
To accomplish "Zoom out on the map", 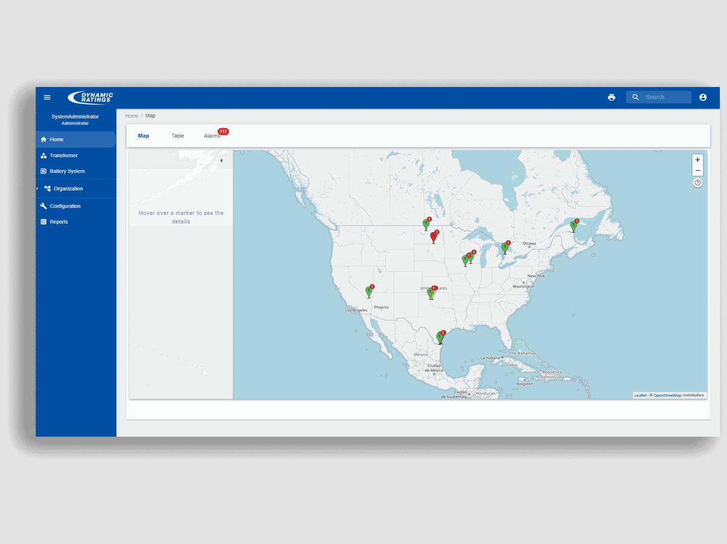I will click(698, 171).
